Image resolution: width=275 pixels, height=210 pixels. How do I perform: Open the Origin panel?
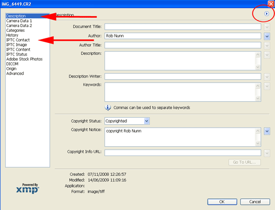tap(12, 69)
